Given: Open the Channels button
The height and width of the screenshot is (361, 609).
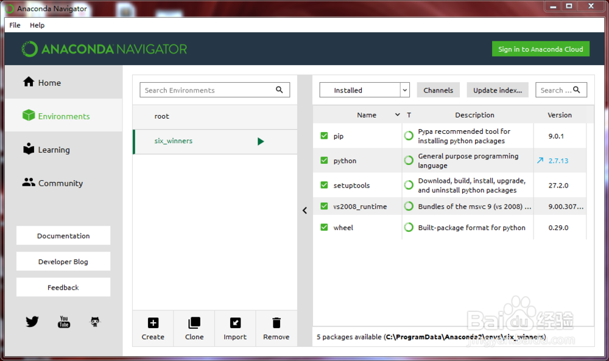Looking at the screenshot, I should pos(438,90).
